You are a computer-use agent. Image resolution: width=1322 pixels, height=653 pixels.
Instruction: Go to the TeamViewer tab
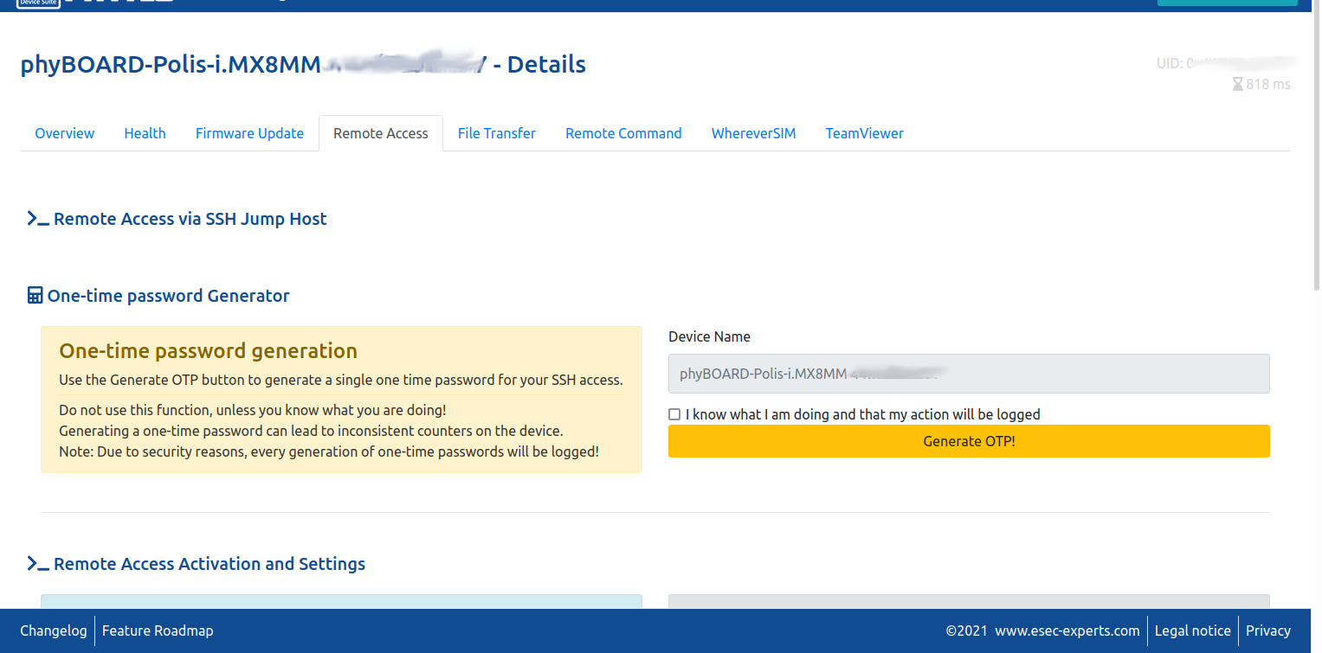[864, 133]
